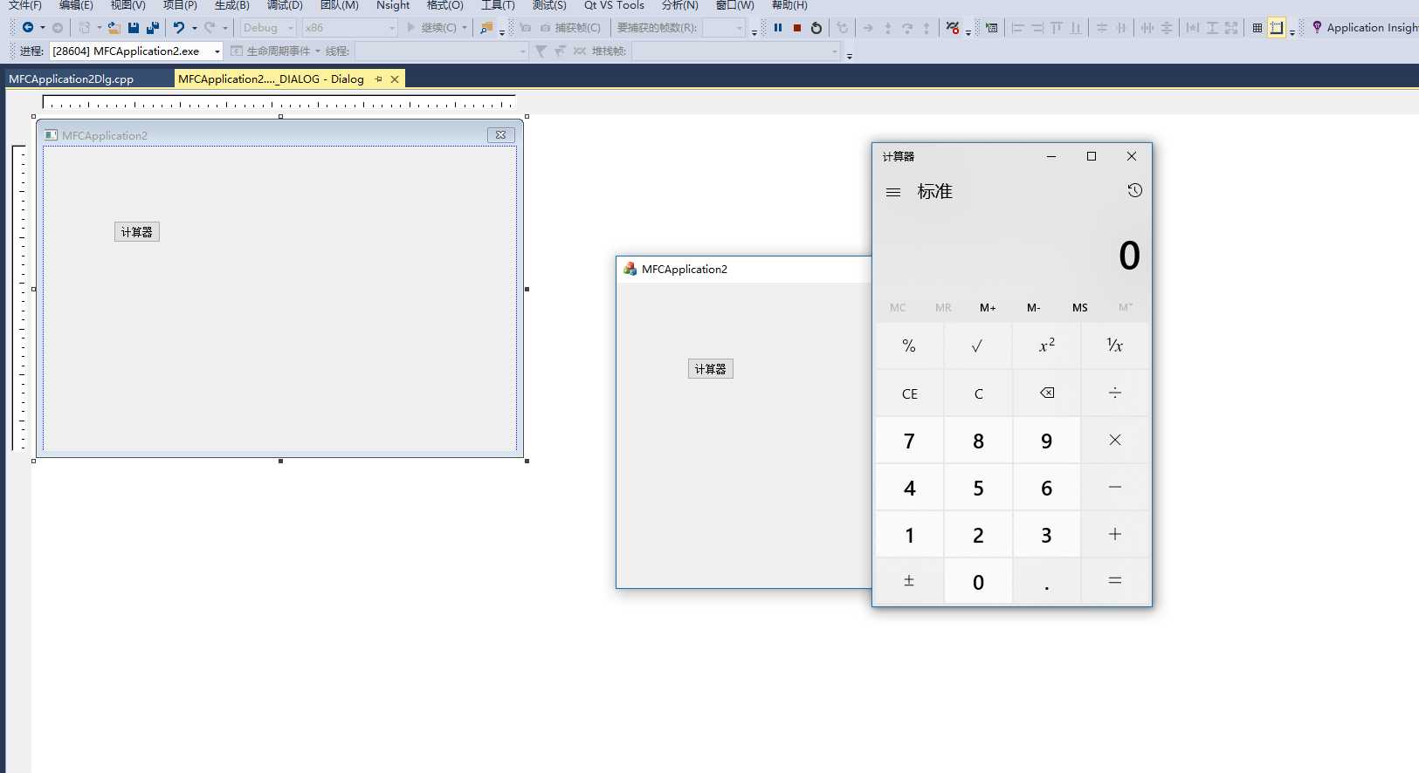Click the save file icon
1419x773 pixels.
point(134,28)
